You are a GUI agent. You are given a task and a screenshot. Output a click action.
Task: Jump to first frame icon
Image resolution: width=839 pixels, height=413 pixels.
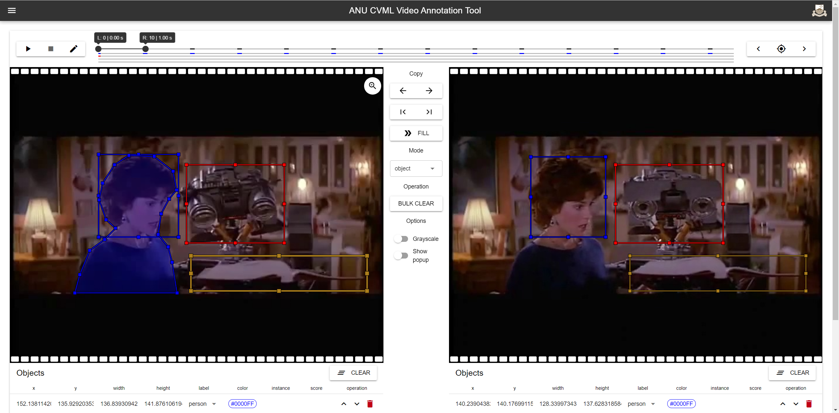(403, 112)
